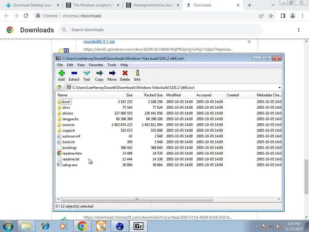Bookmark this tab with the star icon

pos(271,16)
